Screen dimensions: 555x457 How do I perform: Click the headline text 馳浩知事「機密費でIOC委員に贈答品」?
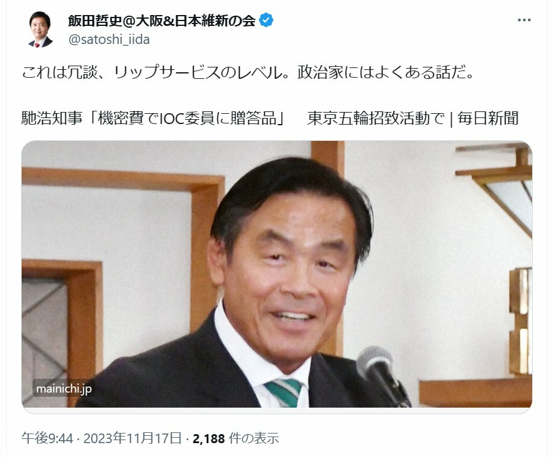click(x=153, y=118)
